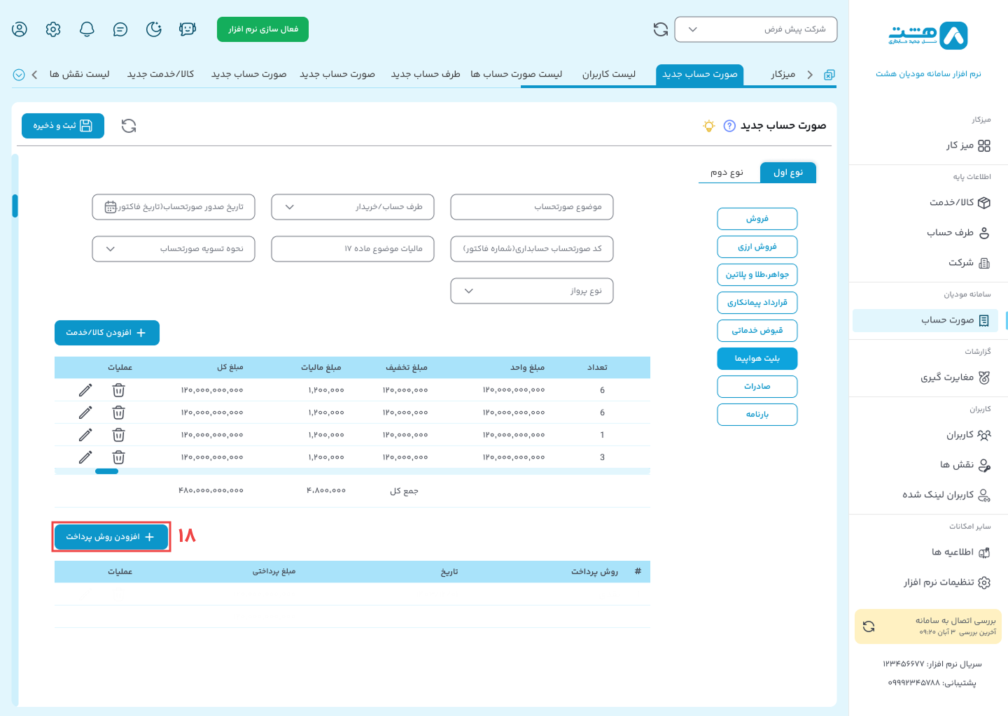1008x716 pixels.
Task: Click the موضوع صورتحساب input field
Action: click(532, 207)
